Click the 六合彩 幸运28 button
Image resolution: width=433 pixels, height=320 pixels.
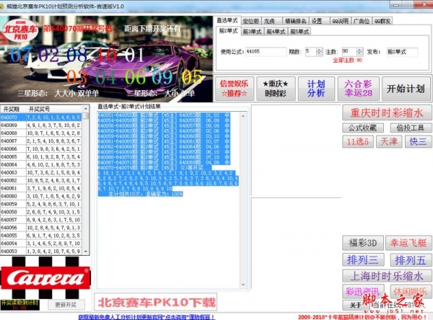358,89
